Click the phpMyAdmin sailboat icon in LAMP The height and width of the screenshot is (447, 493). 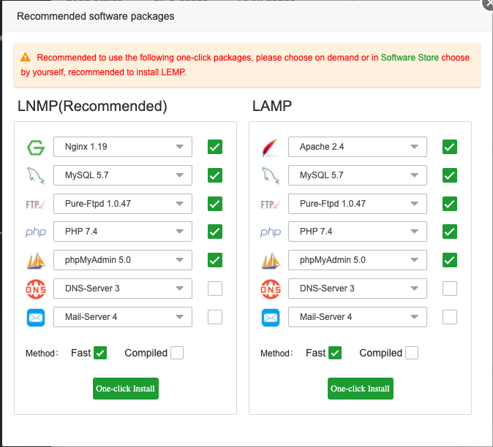[270, 260]
